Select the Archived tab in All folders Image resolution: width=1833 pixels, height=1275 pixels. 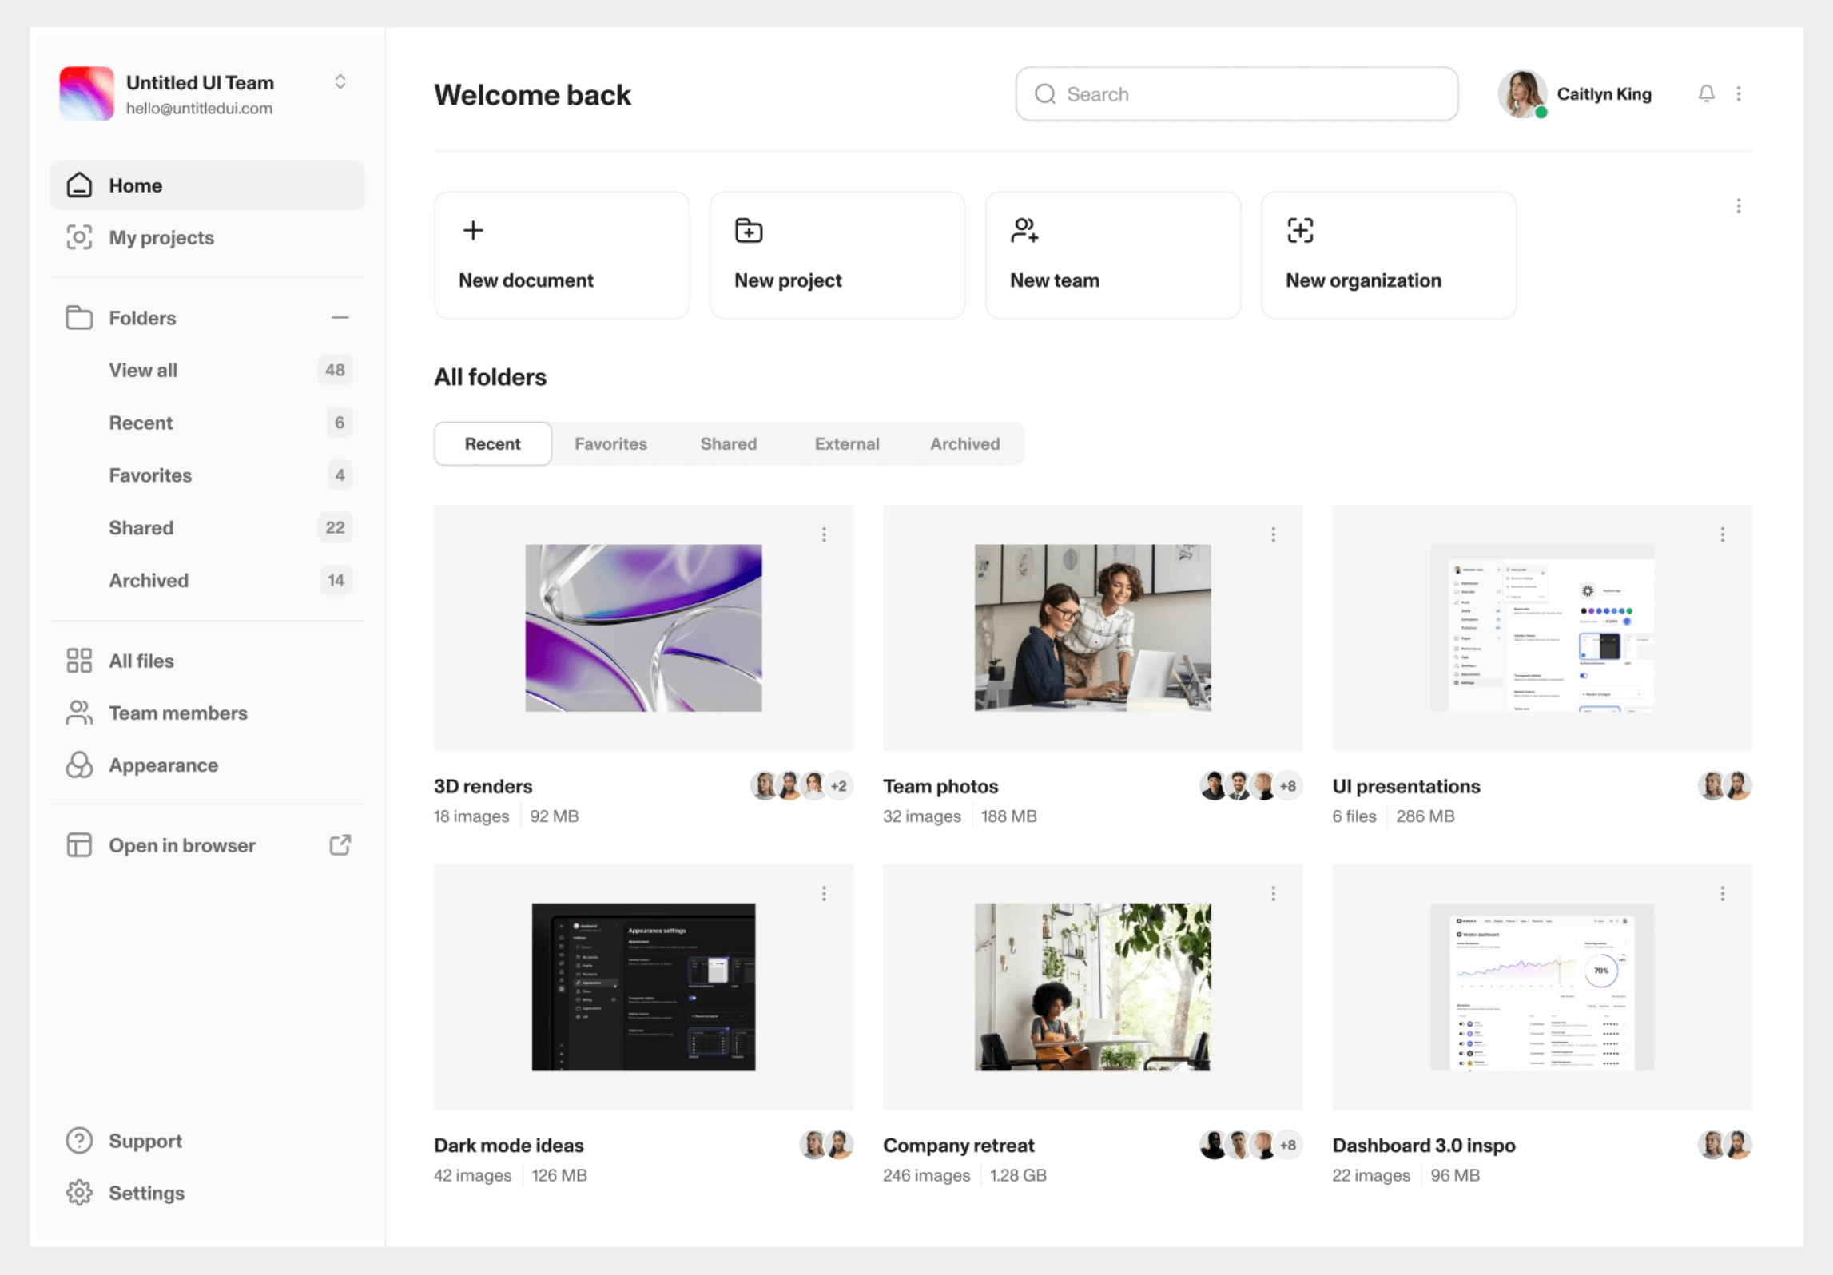point(964,444)
